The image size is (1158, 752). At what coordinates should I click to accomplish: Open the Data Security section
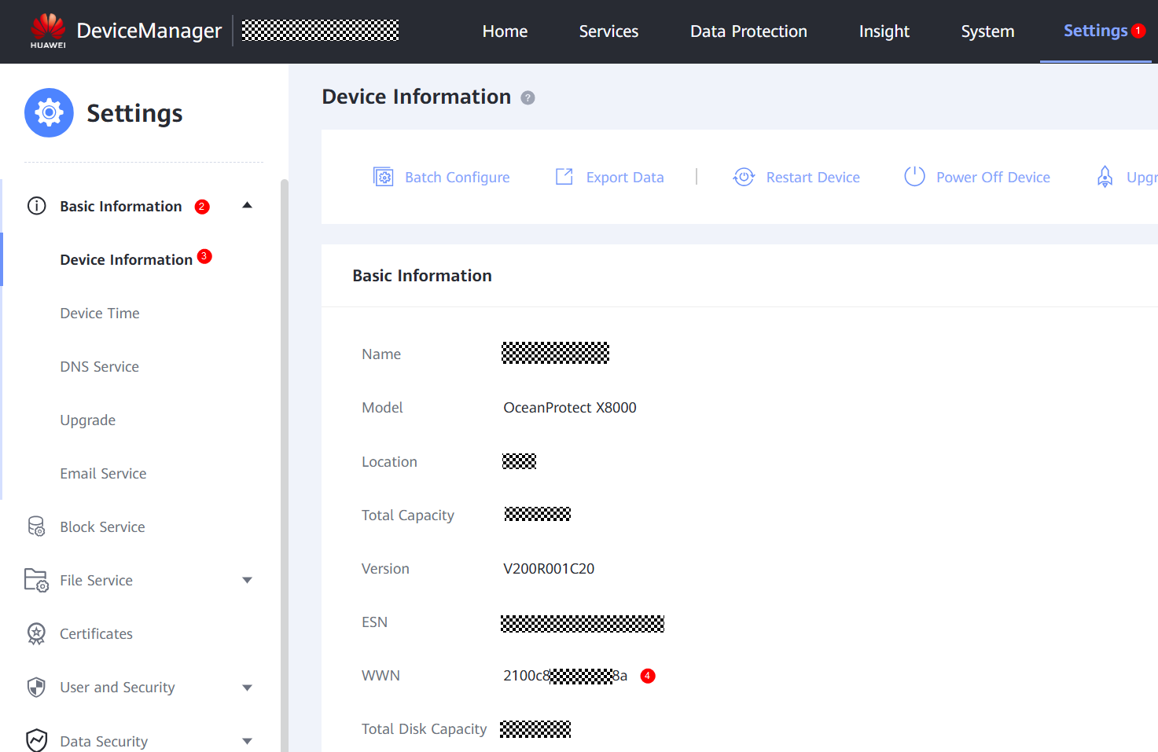(104, 741)
